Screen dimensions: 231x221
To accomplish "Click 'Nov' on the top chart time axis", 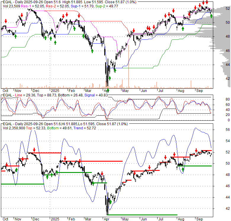I will point(18,91).
